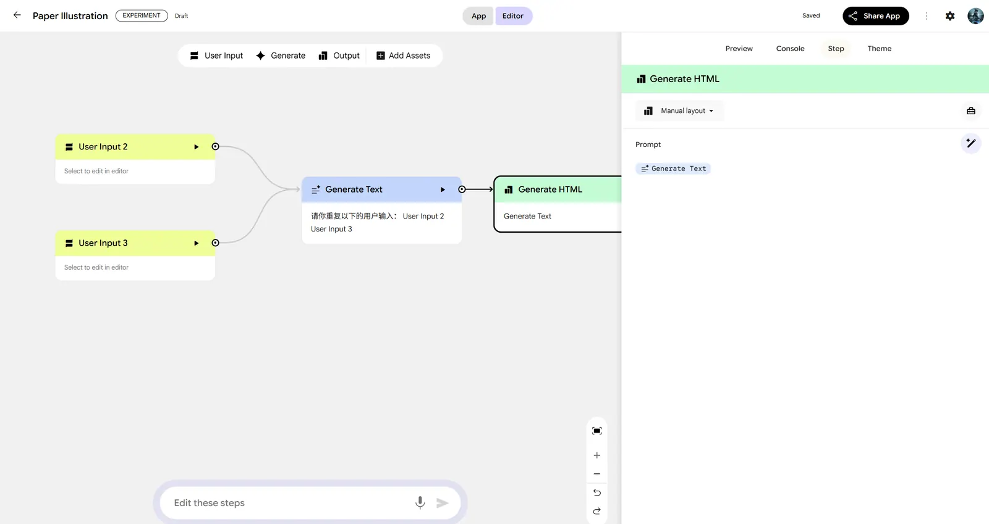
Task: Switch to the Theme tab
Action: tap(879, 49)
